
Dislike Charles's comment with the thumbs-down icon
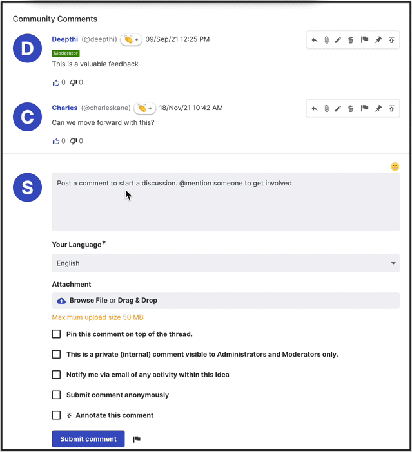click(x=74, y=141)
